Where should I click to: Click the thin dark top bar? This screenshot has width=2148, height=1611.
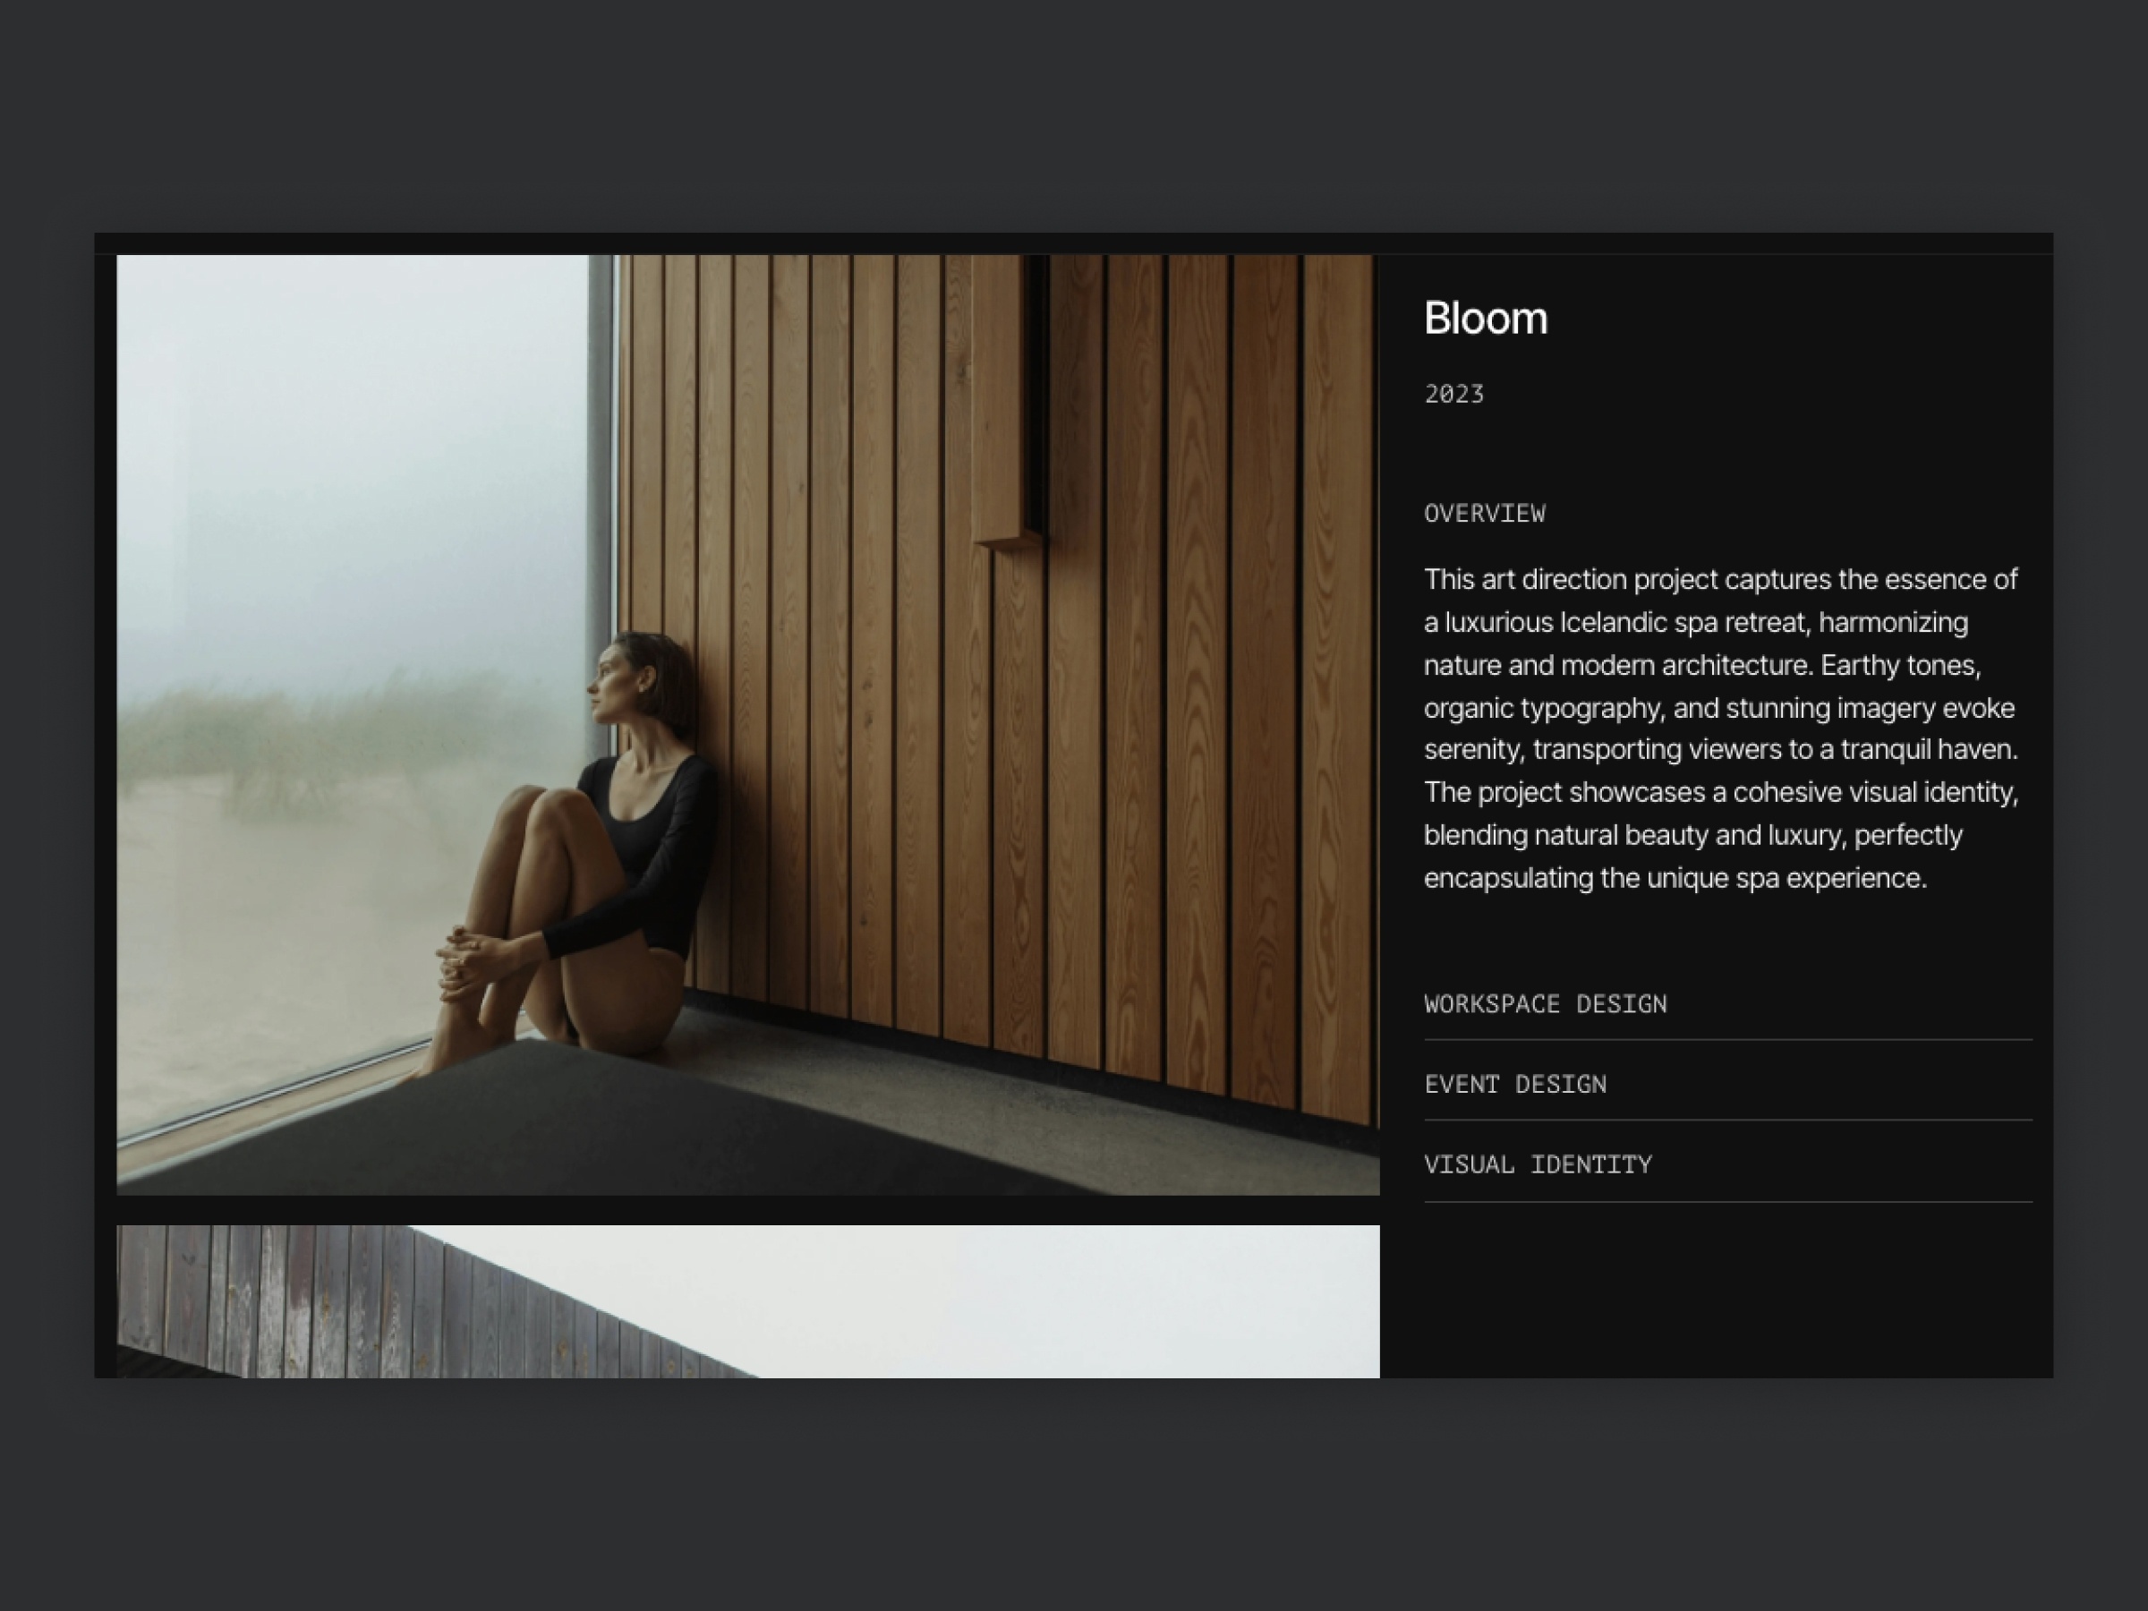pyautogui.click(x=1073, y=243)
